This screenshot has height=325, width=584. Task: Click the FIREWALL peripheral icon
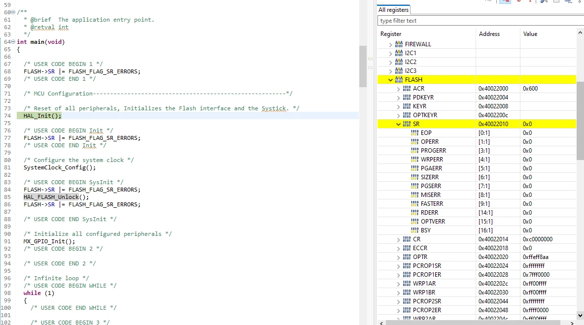tap(399, 44)
